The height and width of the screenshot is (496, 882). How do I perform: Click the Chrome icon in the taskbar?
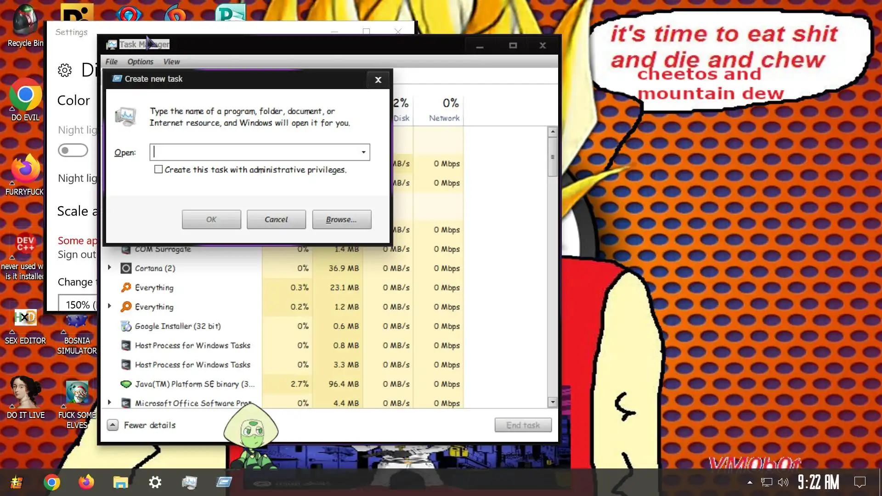[52, 483]
